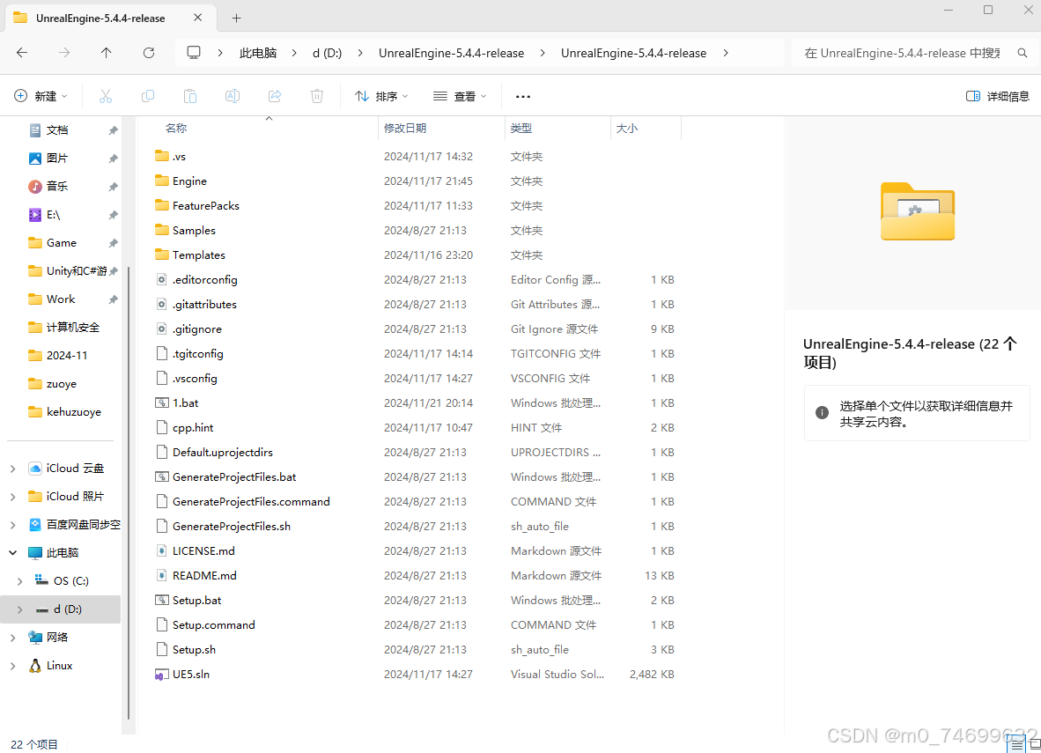Refresh the current folder view
The width and height of the screenshot is (1041, 753).
[149, 53]
